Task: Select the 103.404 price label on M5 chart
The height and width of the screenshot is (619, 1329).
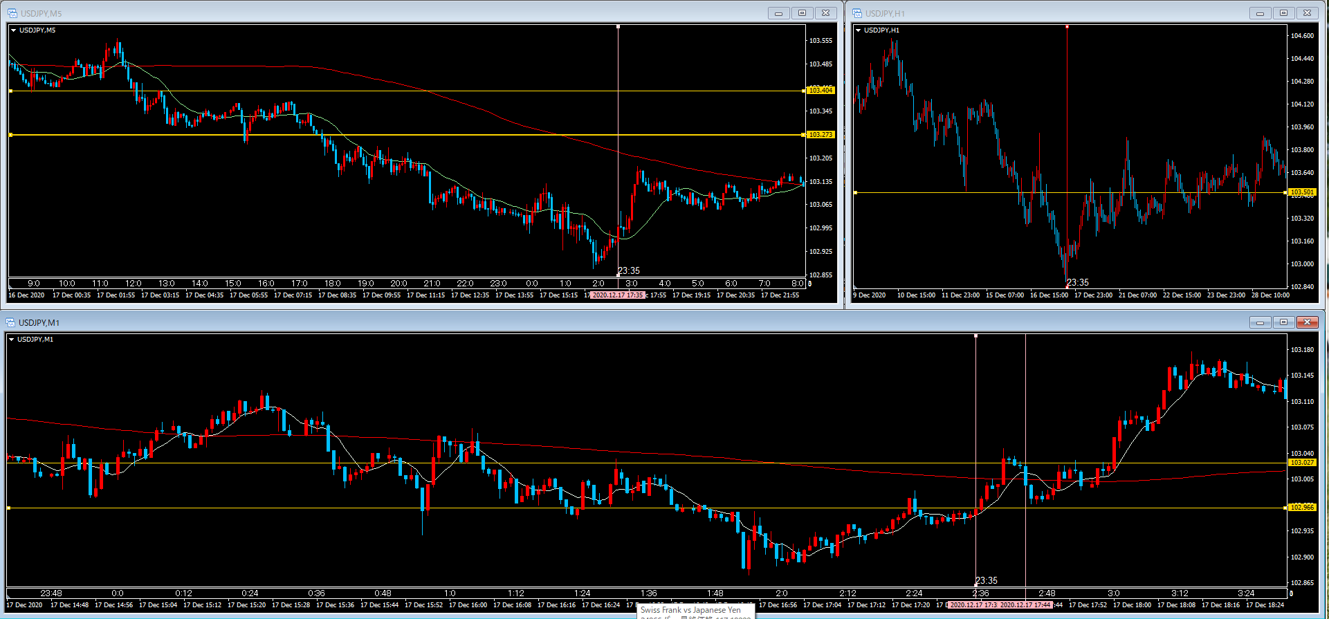Action: 821,91
